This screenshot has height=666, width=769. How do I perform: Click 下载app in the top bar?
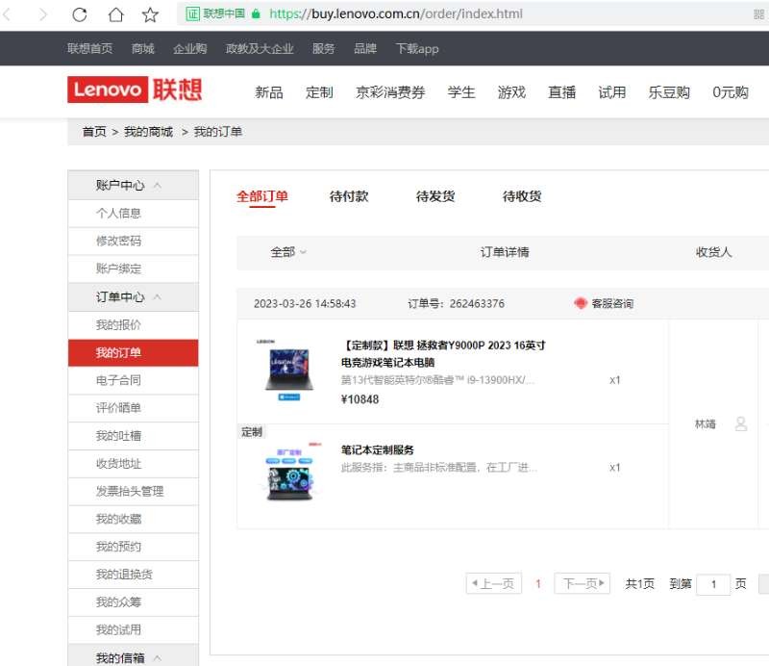(x=417, y=49)
